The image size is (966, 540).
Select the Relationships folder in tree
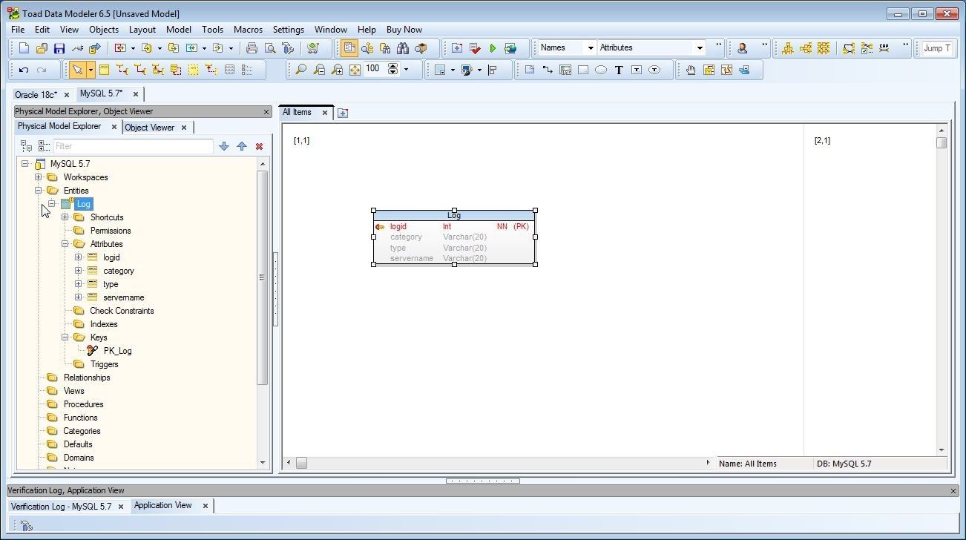point(87,378)
